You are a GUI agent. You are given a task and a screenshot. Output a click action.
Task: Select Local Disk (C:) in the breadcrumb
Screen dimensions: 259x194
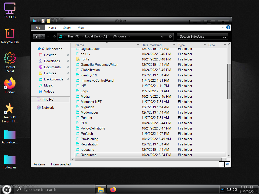[x=96, y=36]
